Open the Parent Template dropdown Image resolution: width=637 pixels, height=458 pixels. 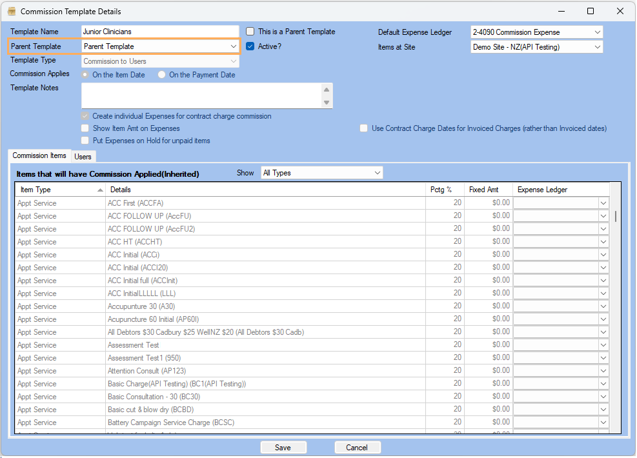(233, 46)
